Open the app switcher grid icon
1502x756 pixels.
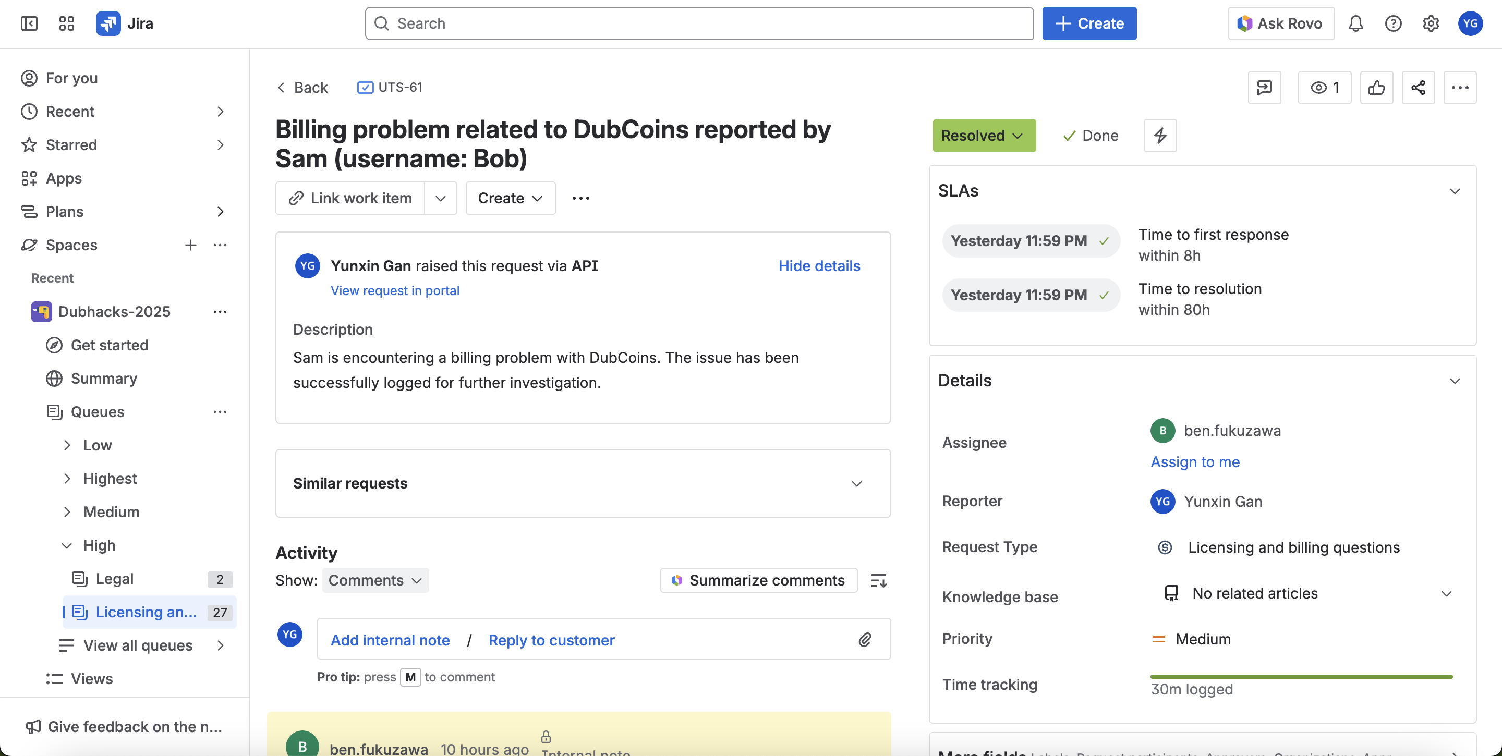click(x=66, y=23)
